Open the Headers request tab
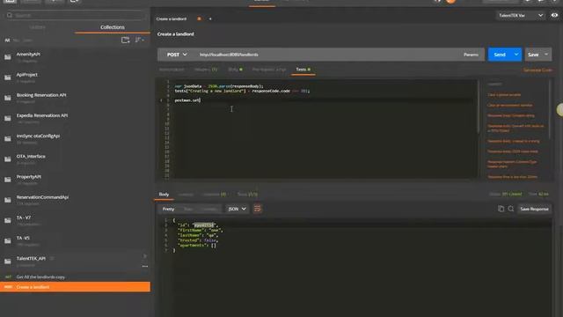563x317 pixels. click(x=206, y=70)
